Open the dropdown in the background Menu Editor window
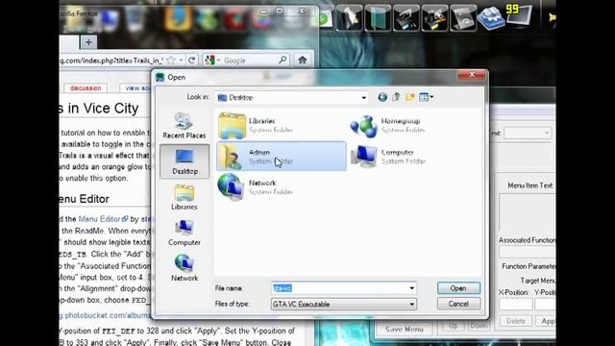Image resolution: width=615 pixels, height=346 pixels. click(528, 133)
